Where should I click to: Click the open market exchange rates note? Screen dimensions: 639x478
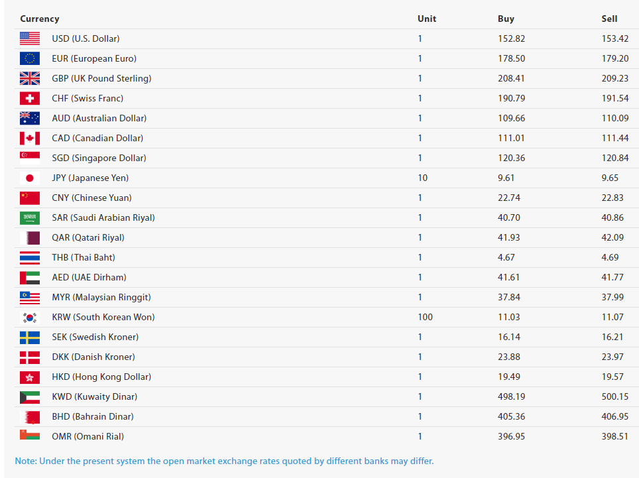224,461
